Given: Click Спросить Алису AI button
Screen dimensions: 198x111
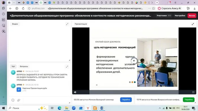Looking at the screenshot, I should [169, 8].
